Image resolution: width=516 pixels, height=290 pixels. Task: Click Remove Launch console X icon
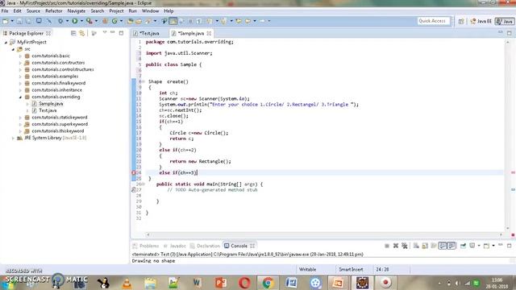coord(396,246)
